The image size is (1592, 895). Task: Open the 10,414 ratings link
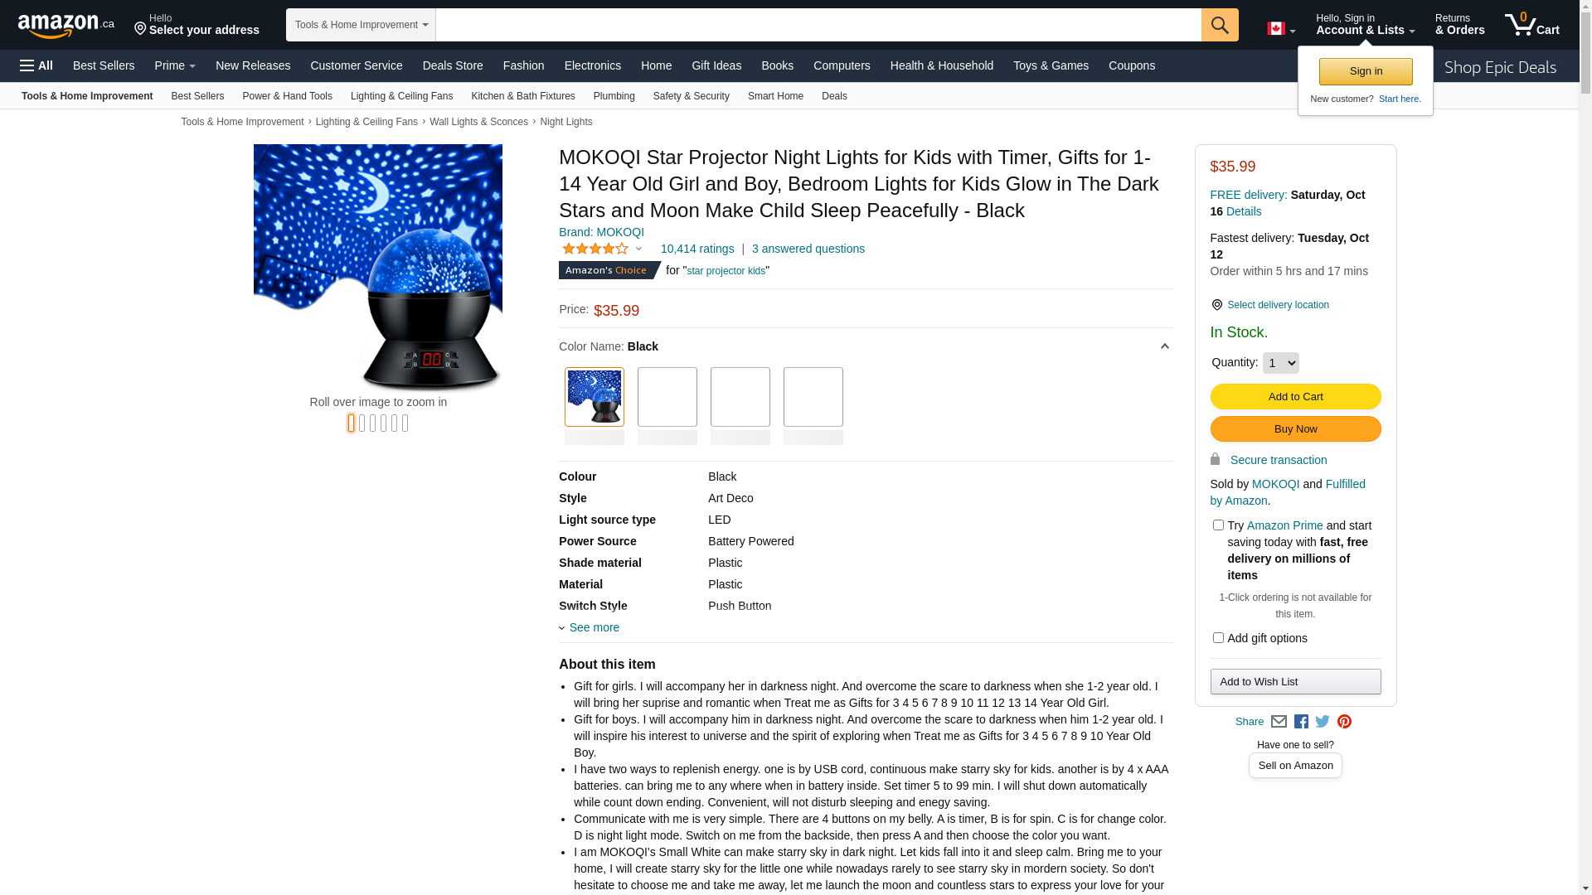pos(697,249)
